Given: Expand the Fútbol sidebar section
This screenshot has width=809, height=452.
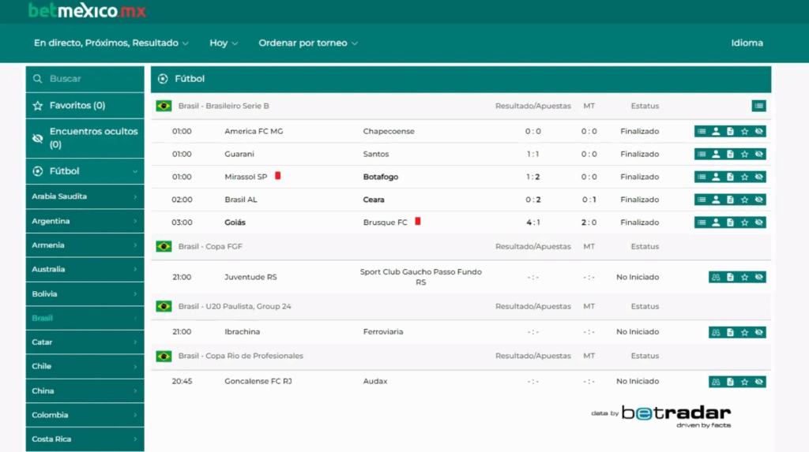Looking at the screenshot, I should click(85, 171).
